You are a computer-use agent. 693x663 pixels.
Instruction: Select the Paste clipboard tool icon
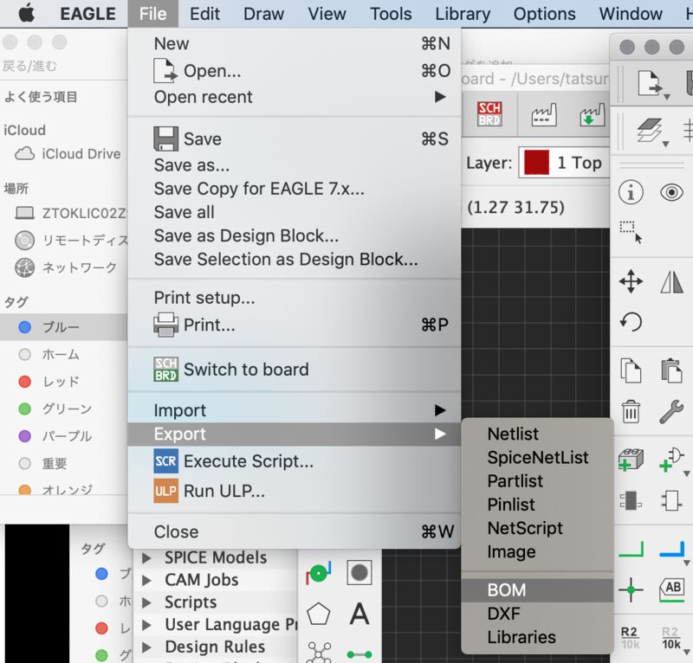[671, 370]
